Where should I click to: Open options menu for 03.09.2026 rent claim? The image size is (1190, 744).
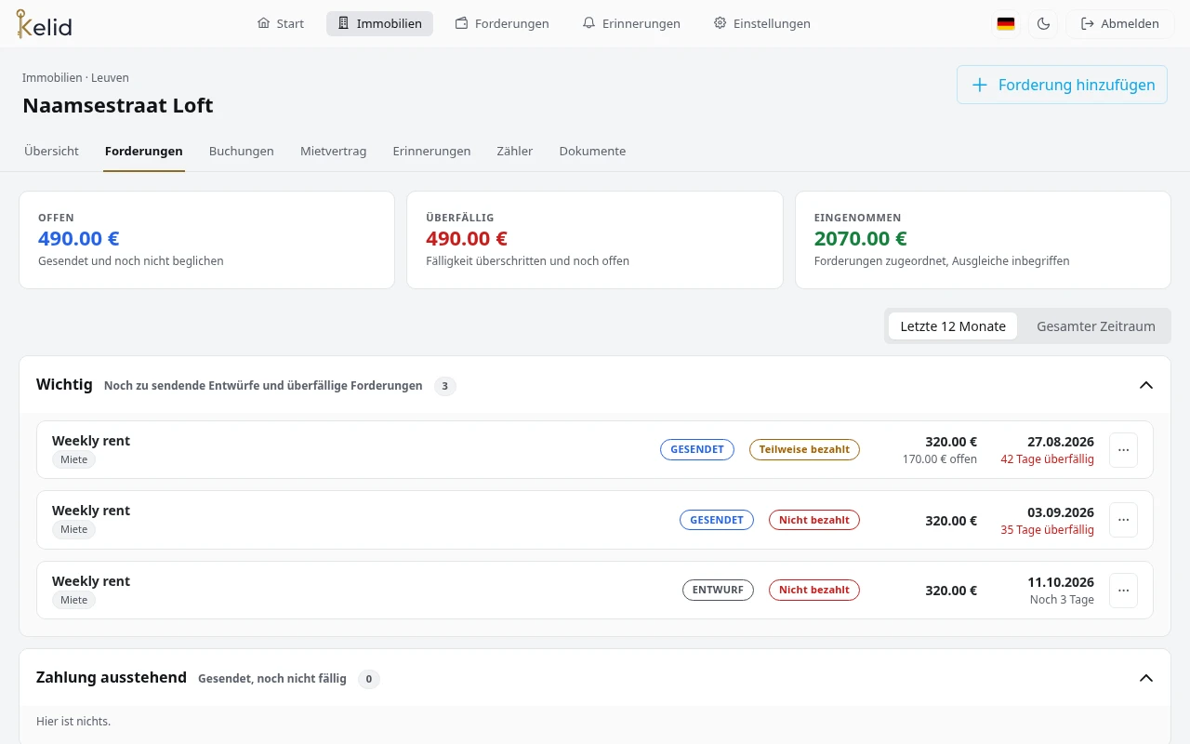[1123, 520]
